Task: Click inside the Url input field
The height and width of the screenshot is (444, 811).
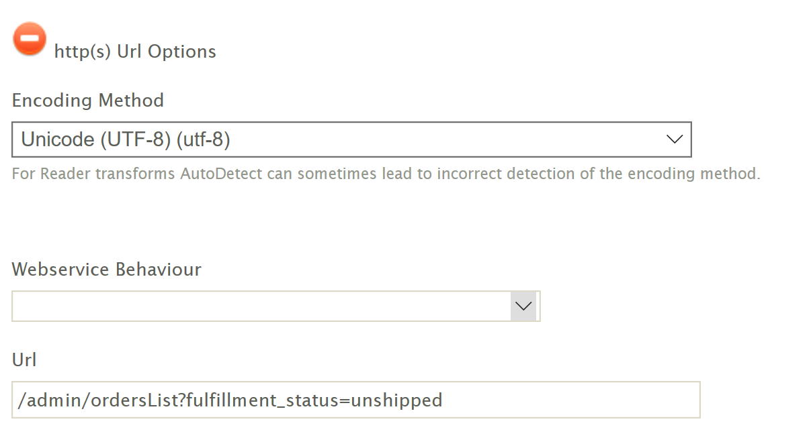Action: point(356,400)
